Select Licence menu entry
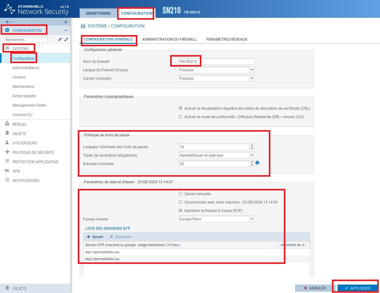Image resolution: width=380 pixels, height=293 pixels. click(19, 77)
